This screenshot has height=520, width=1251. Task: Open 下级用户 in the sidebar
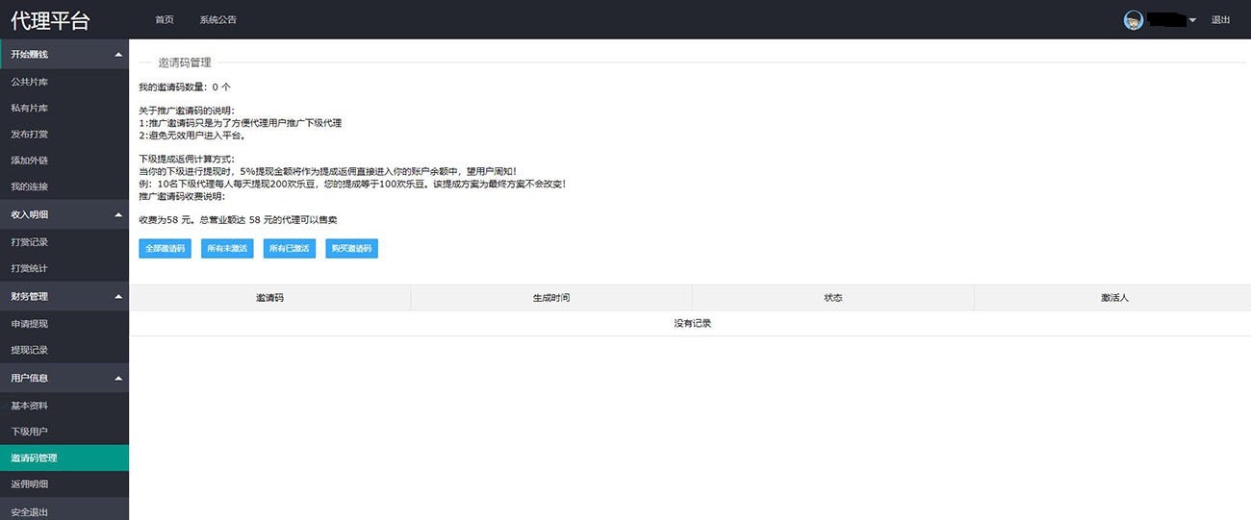tap(64, 432)
